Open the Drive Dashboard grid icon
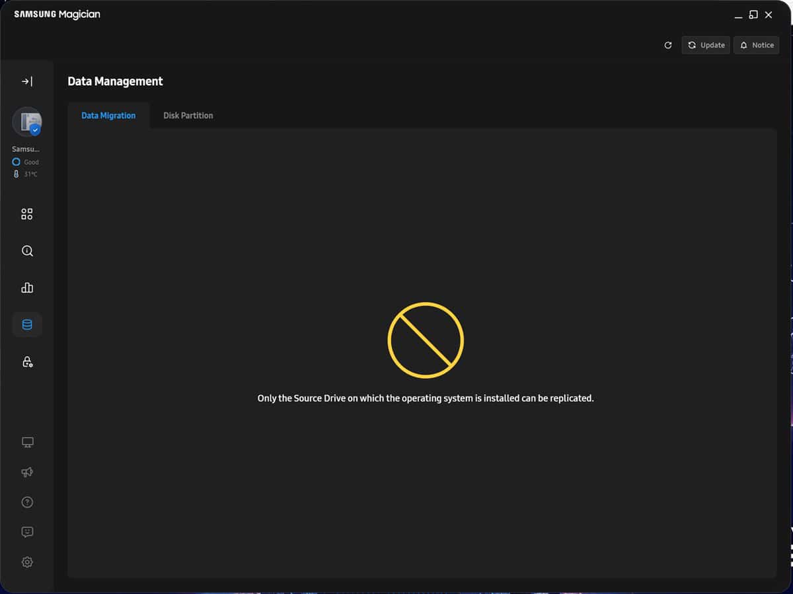 [x=27, y=214]
